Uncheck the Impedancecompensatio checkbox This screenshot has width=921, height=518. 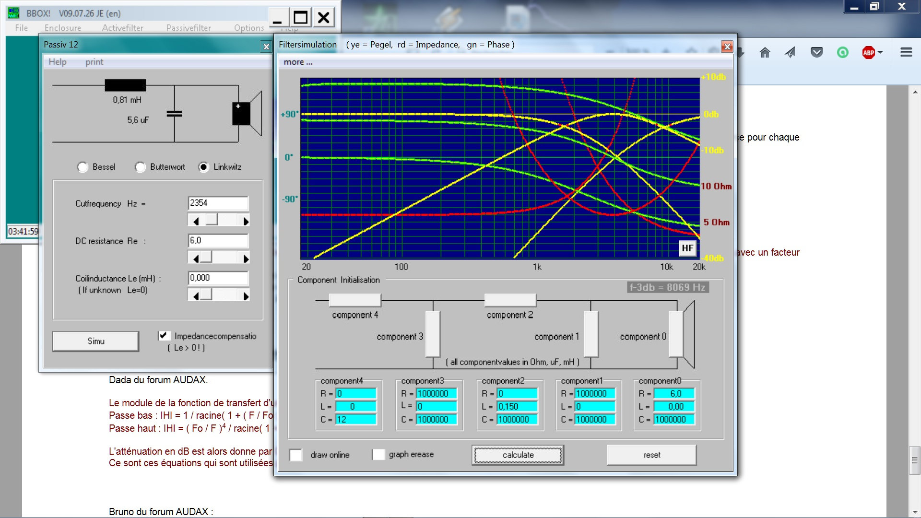(x=164, y=336)
